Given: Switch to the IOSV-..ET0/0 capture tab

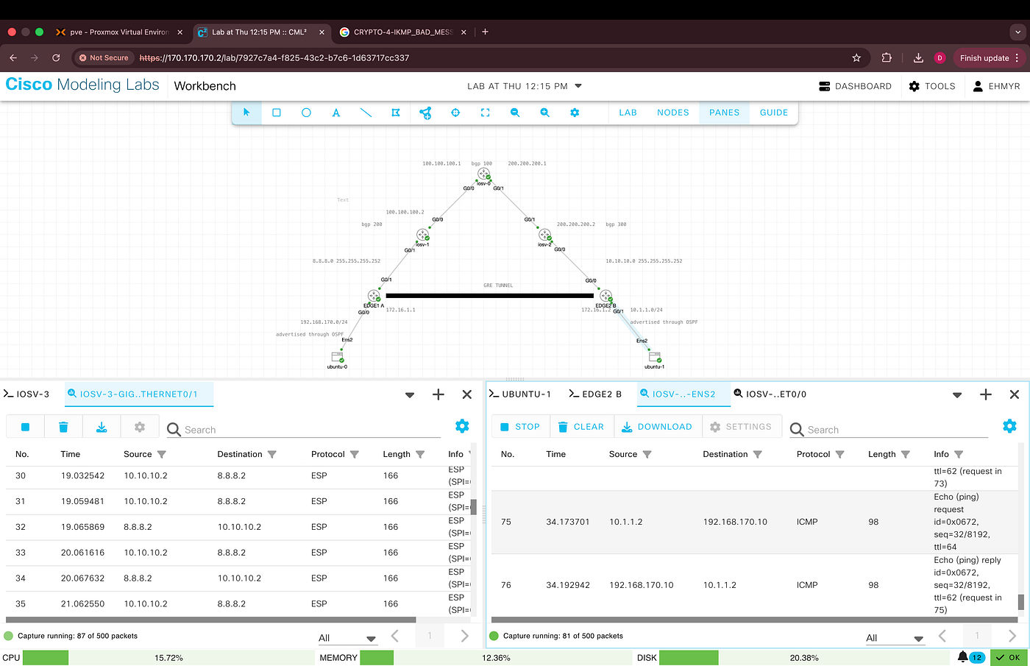Looking at the screenshot, I should tap(770, 394).
